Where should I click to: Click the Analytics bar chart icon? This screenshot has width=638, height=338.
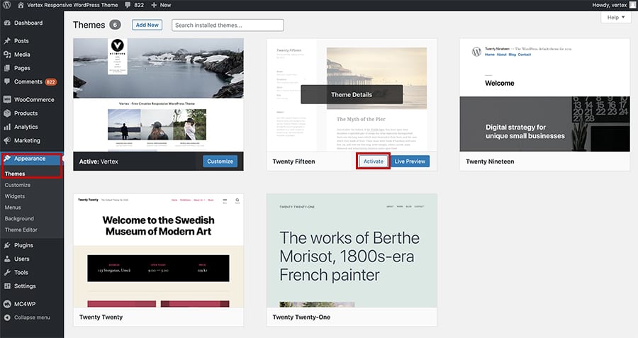tap(7, 127)
